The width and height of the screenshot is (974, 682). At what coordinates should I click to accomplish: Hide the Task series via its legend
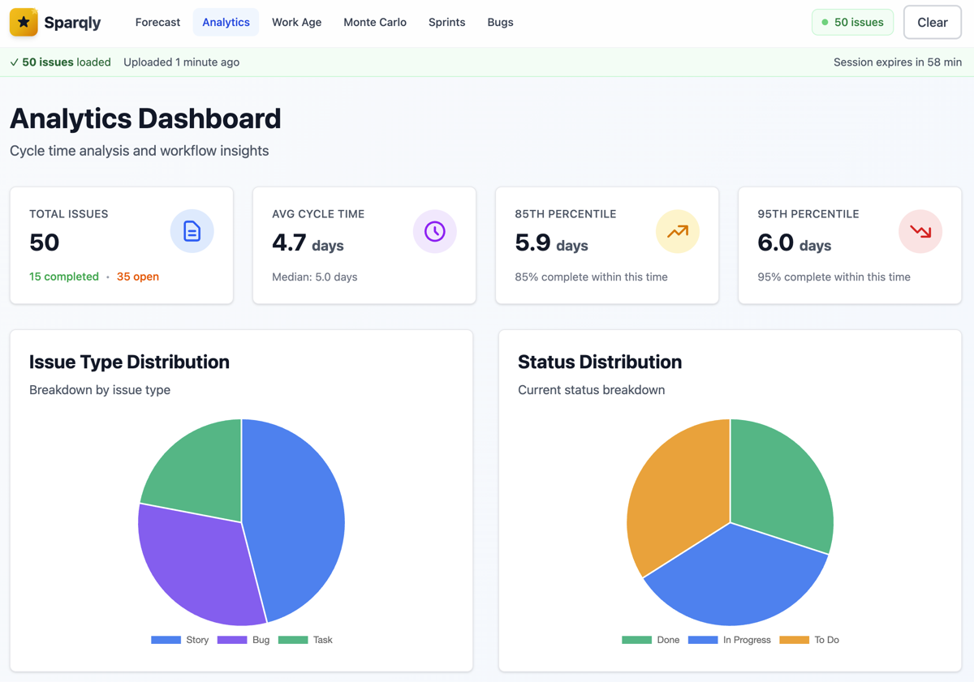coord(305,640)
